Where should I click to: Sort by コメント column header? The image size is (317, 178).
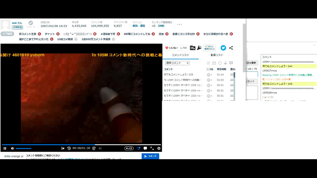[168, 69]
